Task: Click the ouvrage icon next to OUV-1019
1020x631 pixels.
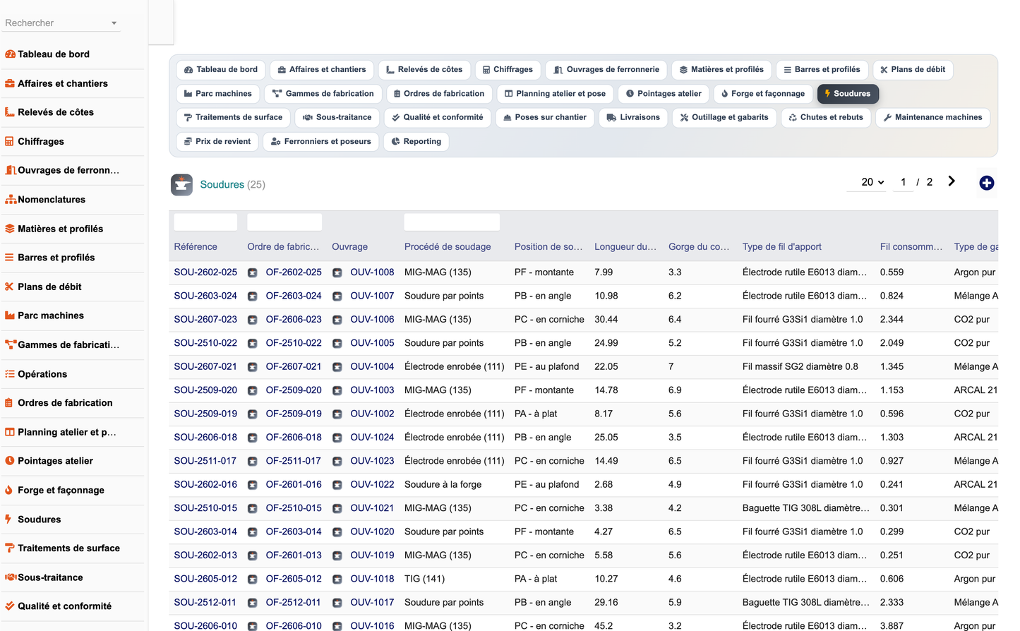Action: click(337, 555)
